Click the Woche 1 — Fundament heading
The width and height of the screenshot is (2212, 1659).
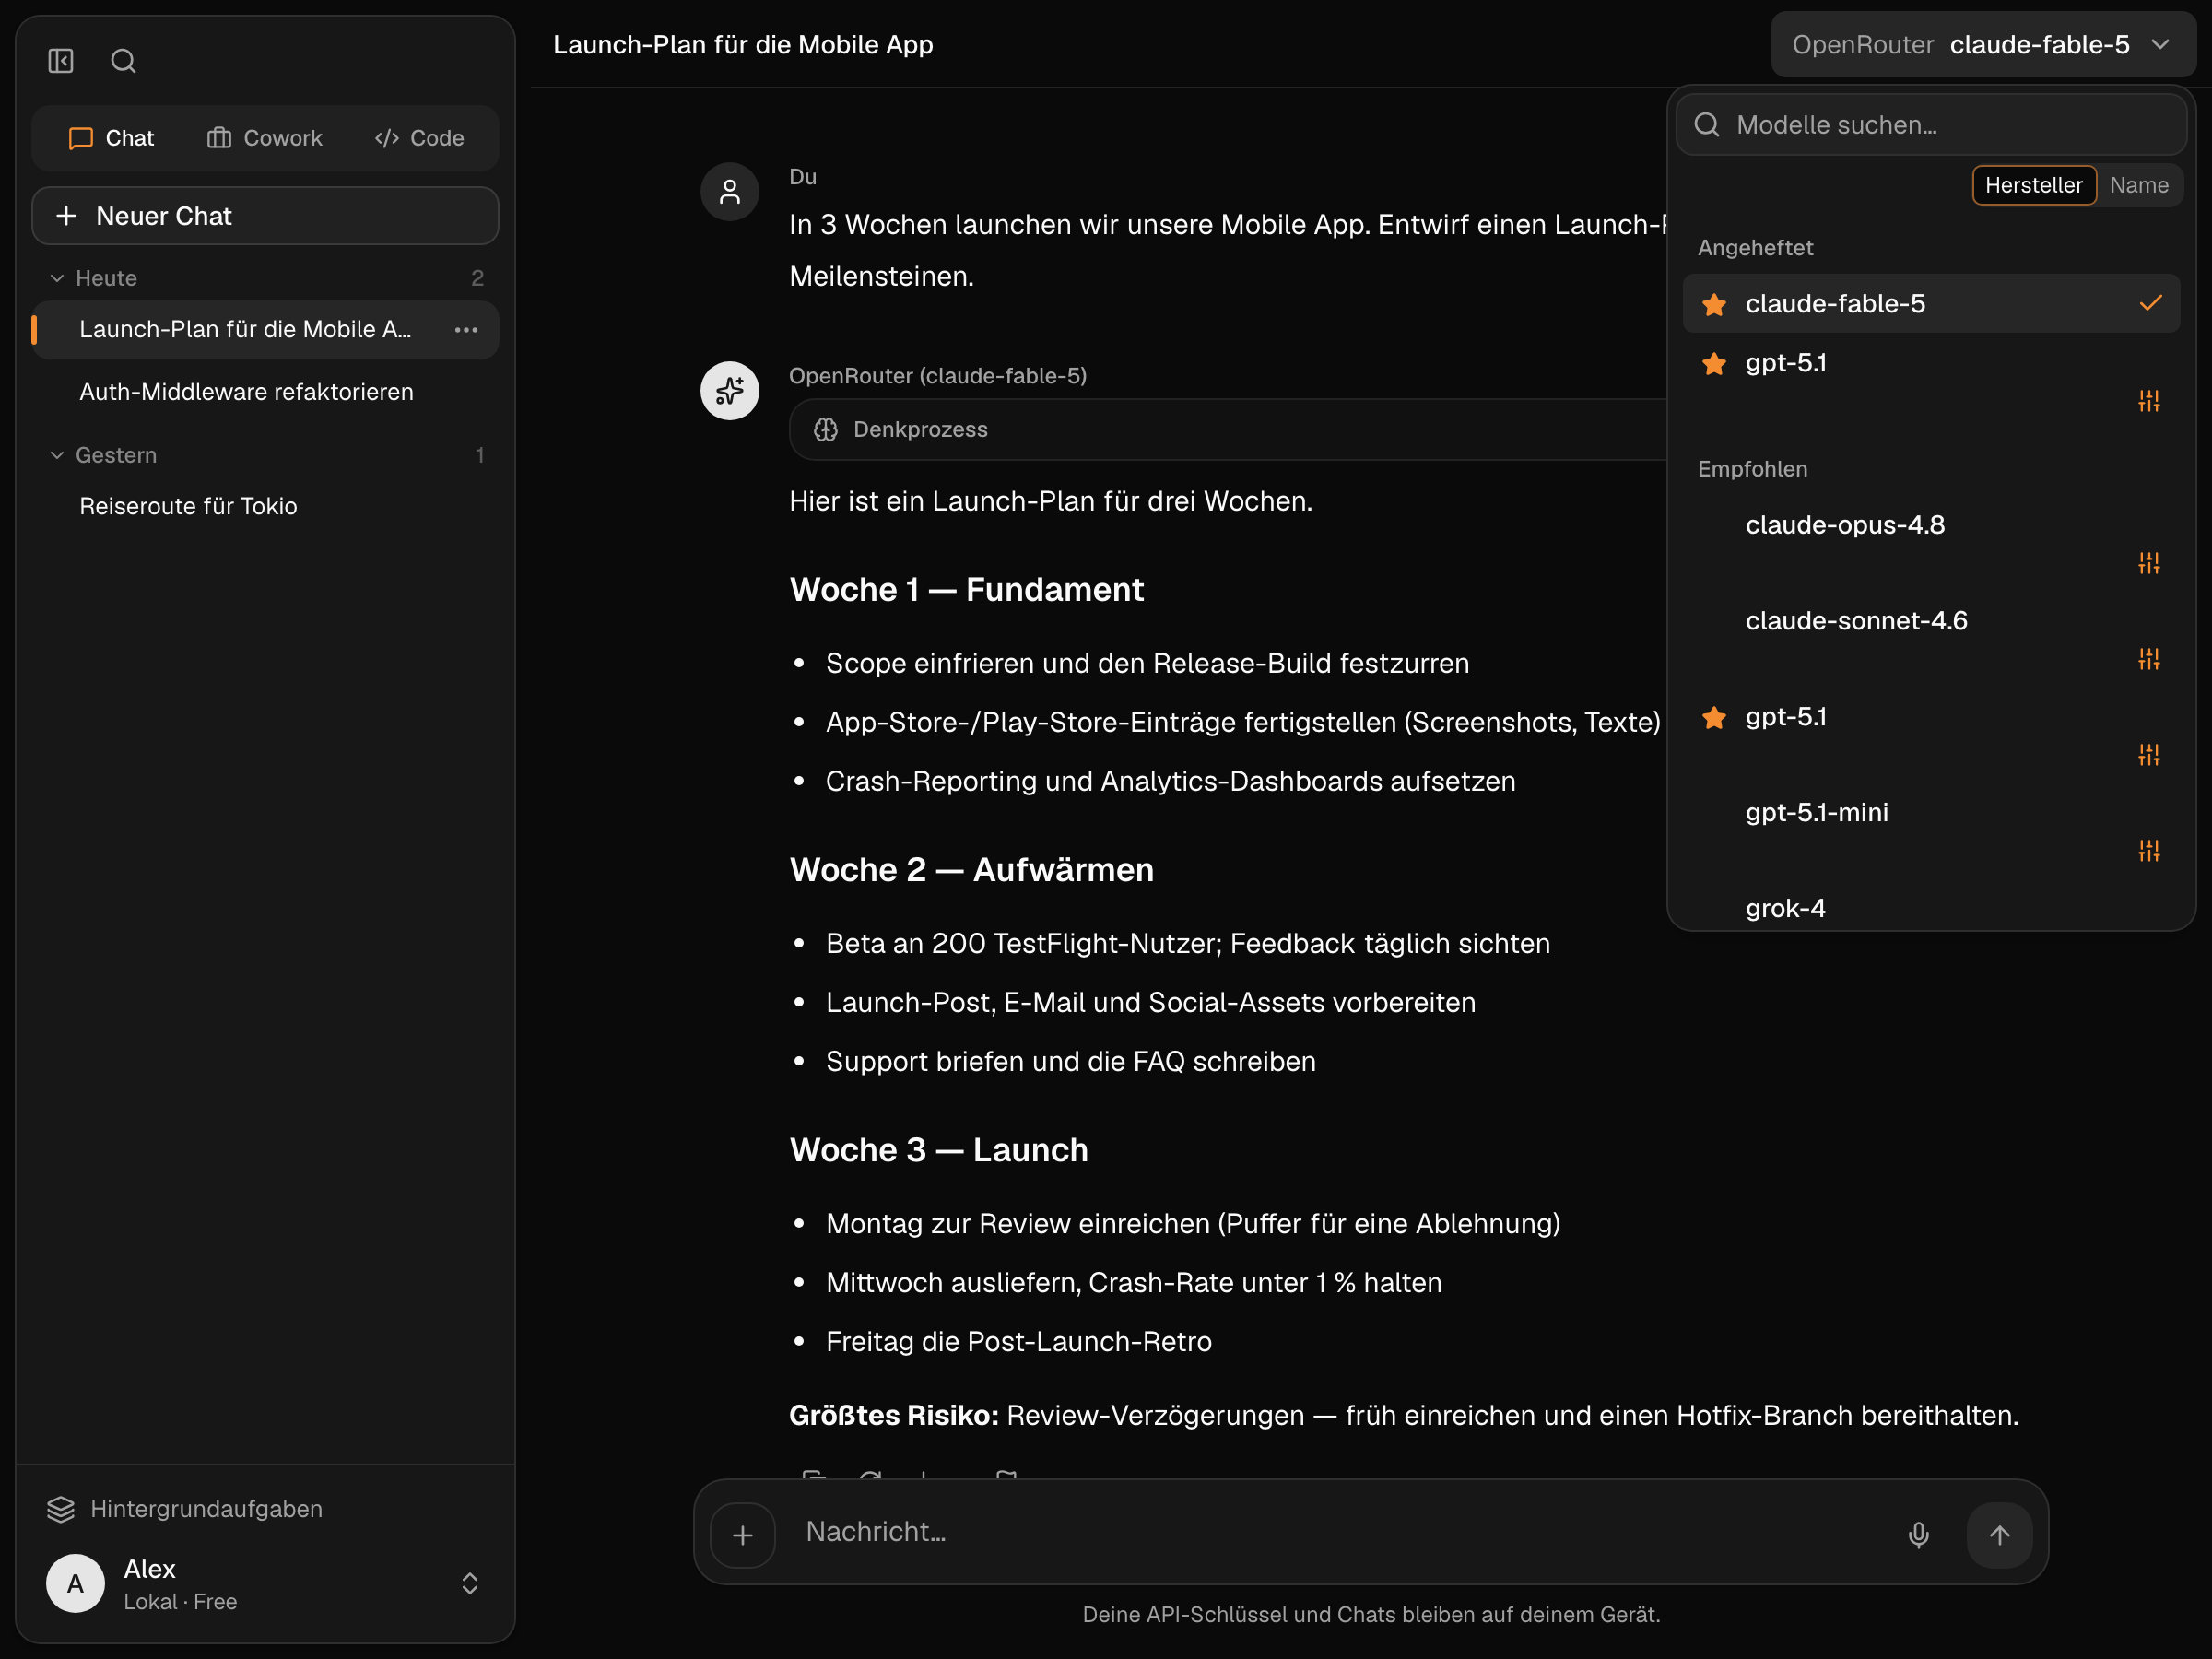(x=966, y=590)
